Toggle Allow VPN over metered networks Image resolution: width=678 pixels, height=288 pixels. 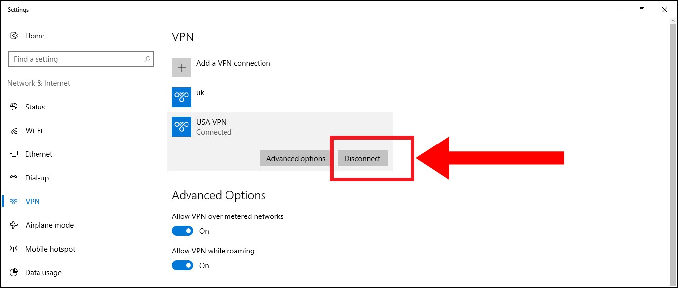[182, 231]
